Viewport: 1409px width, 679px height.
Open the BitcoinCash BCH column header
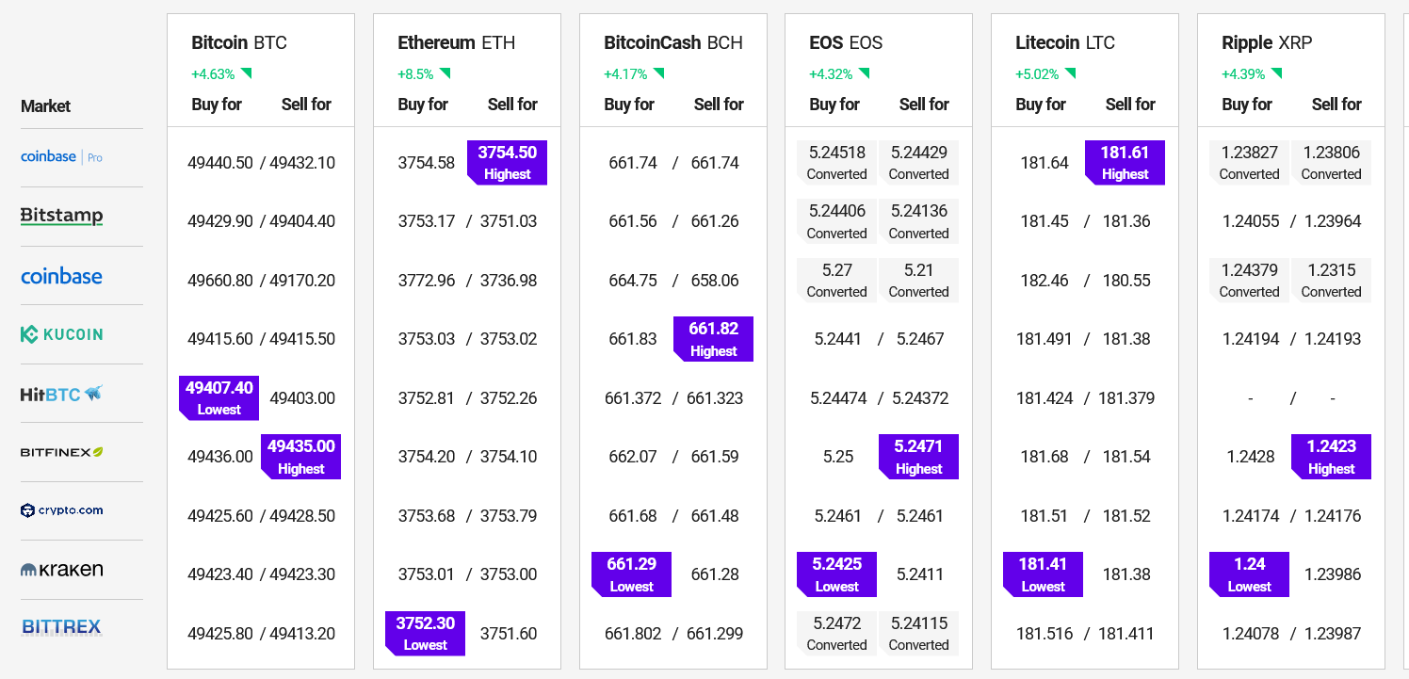(673, 42)
